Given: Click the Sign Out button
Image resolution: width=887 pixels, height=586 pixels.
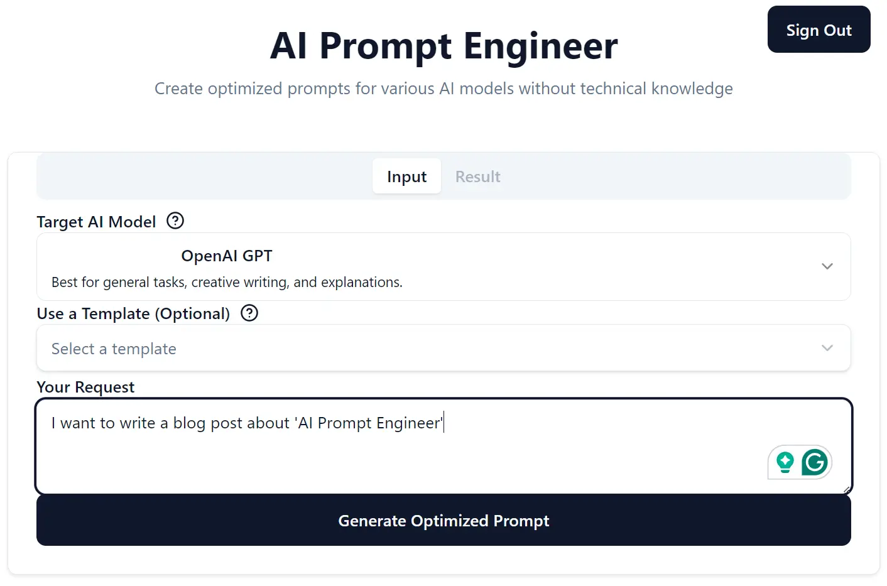Looking at the screenshot, I should pyautogui.click(x=819, y=29).
